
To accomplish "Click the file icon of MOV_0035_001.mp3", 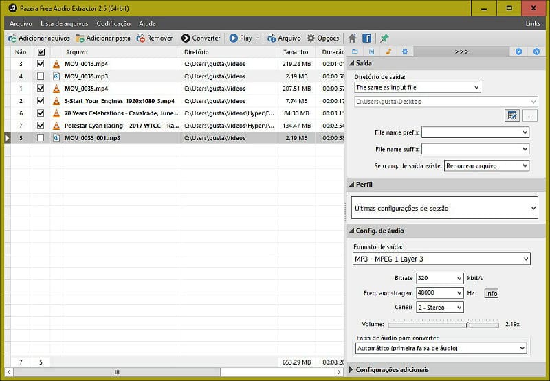I will pos(56,138).
